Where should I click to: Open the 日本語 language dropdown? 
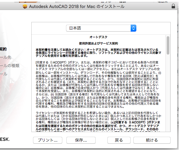[x=101, y=28]
